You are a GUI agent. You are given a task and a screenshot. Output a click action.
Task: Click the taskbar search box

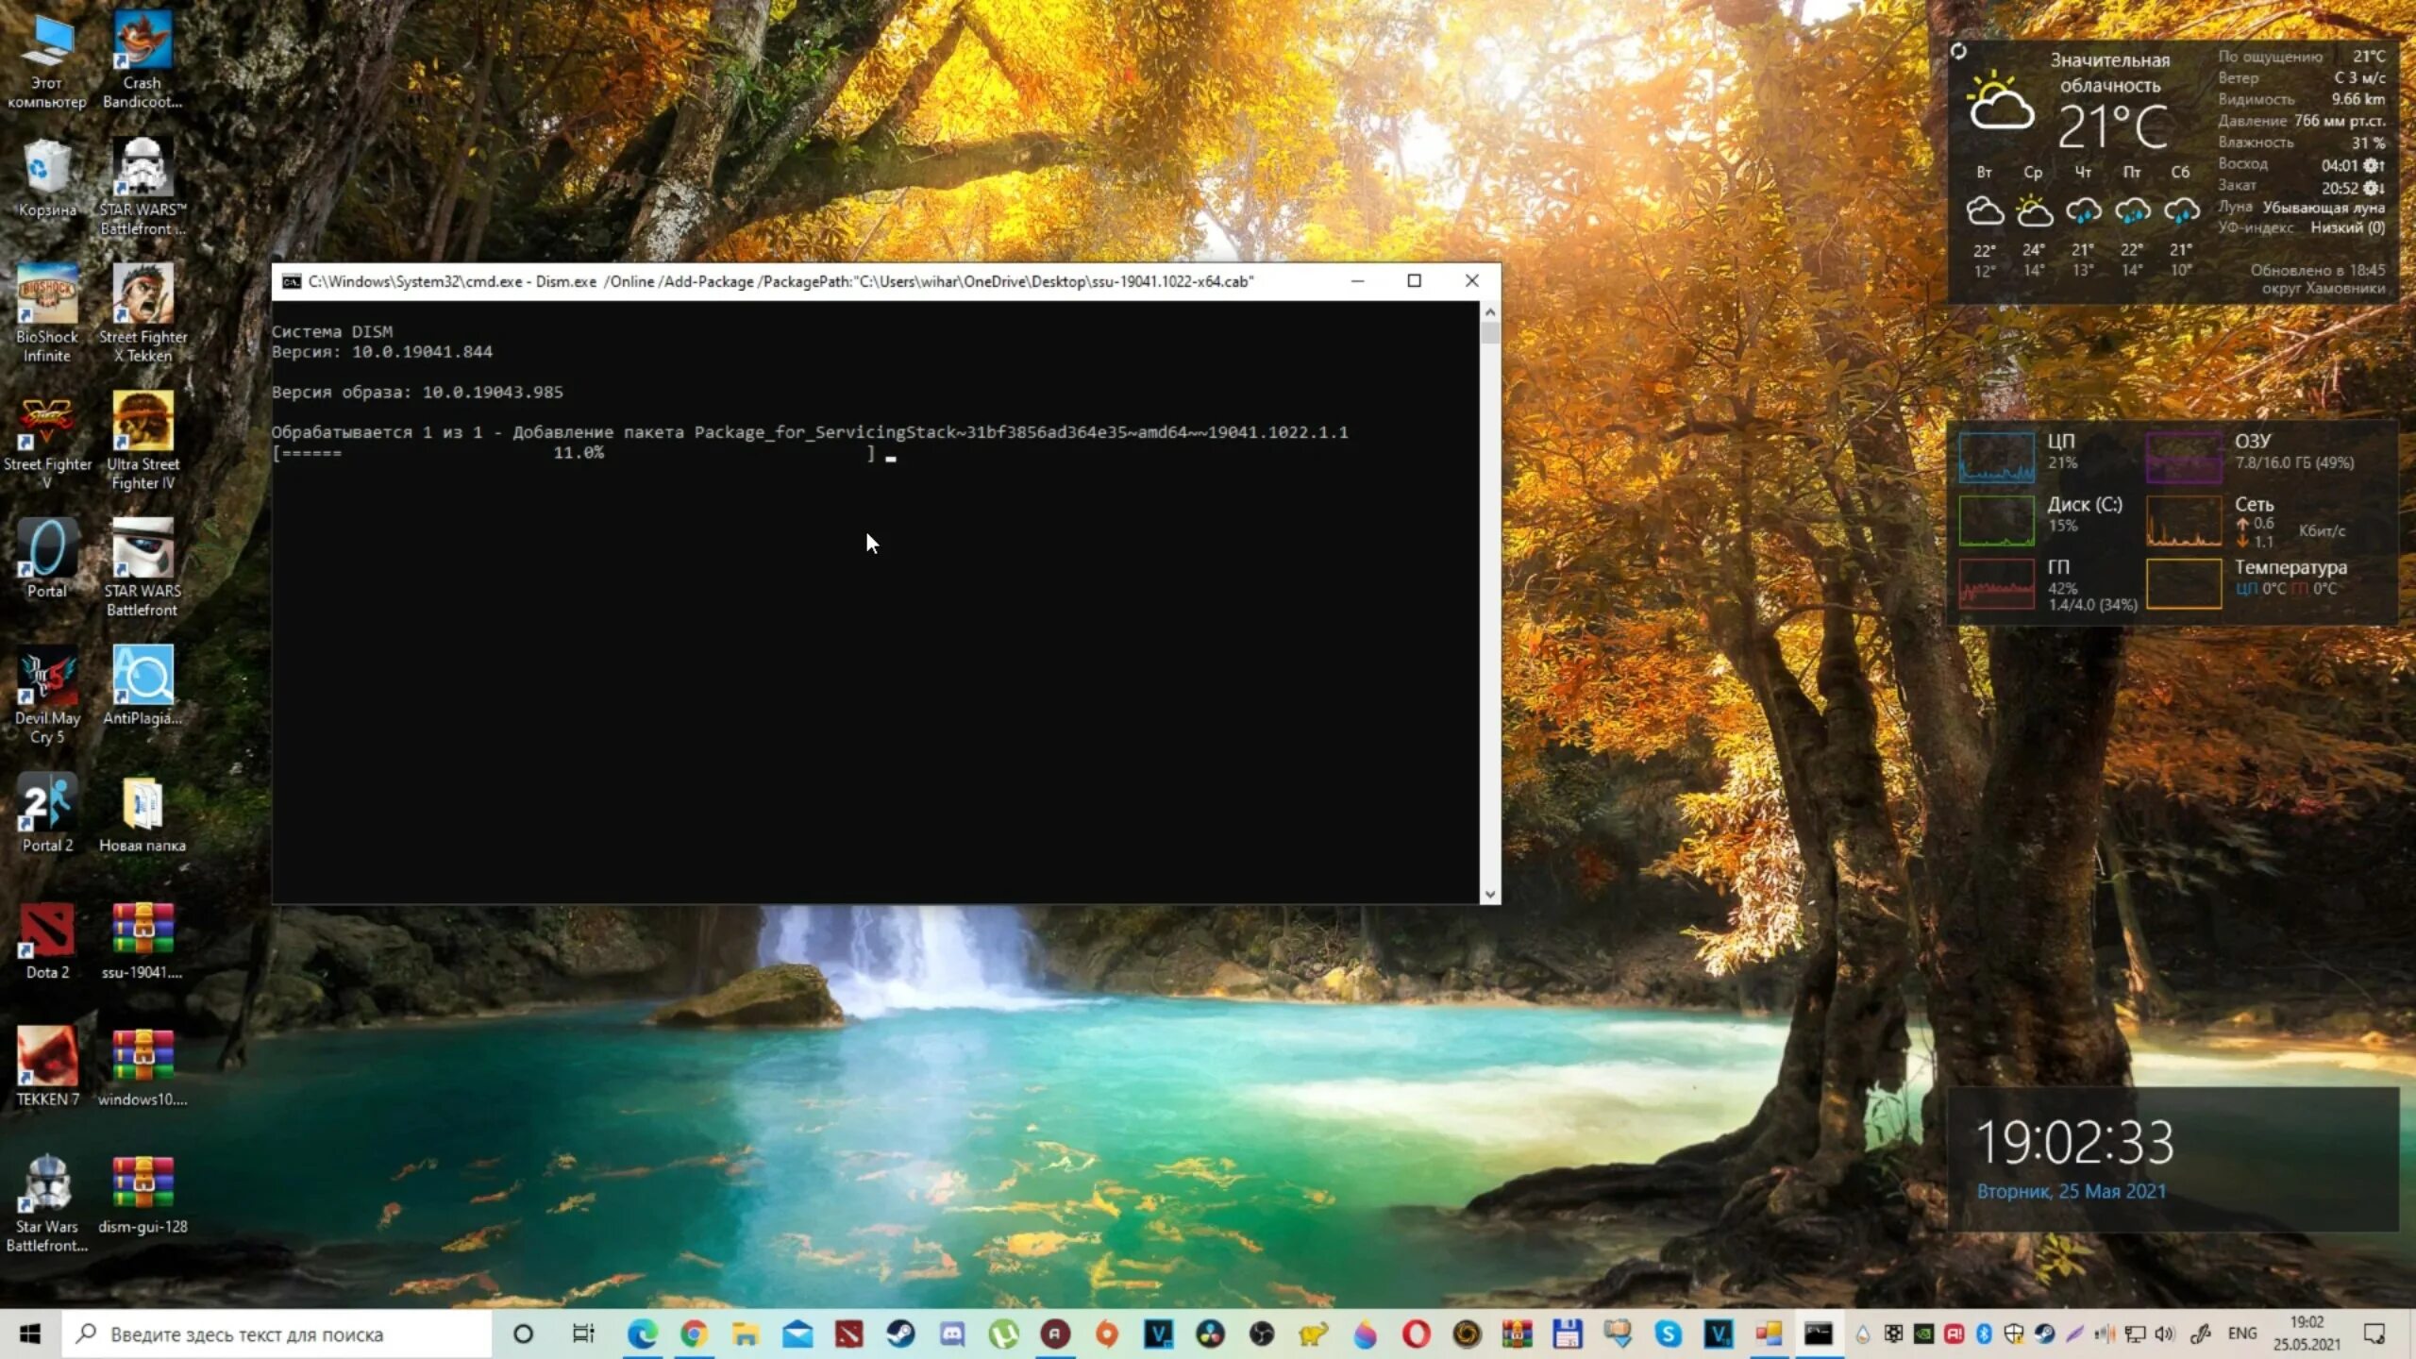pyautogui.click(x=276, y=1334)
